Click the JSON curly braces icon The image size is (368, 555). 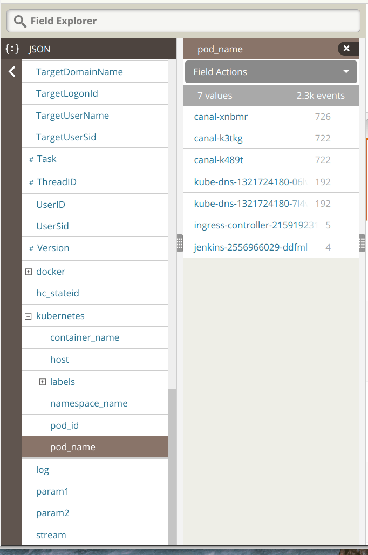12,49
